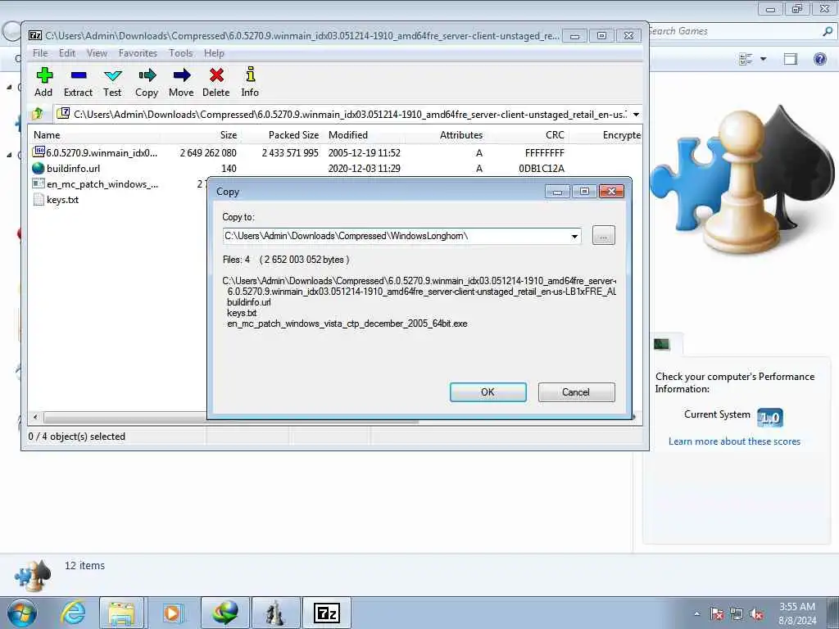The width and height of the screenshot is (839, 629).
Task: Click size value 2 649 262 080
Action: point(208,153)
